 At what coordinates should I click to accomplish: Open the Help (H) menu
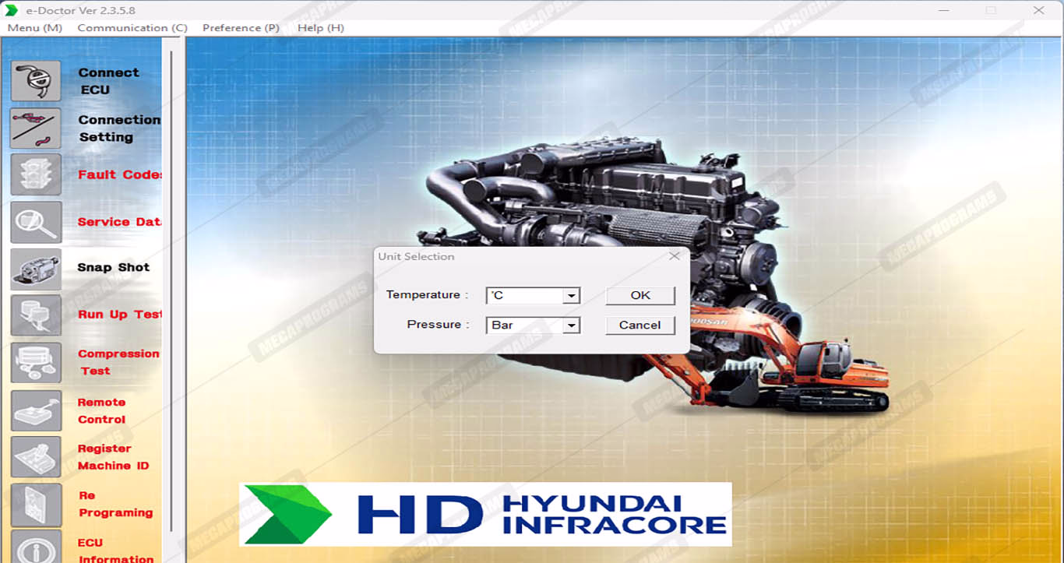point(320,28)
